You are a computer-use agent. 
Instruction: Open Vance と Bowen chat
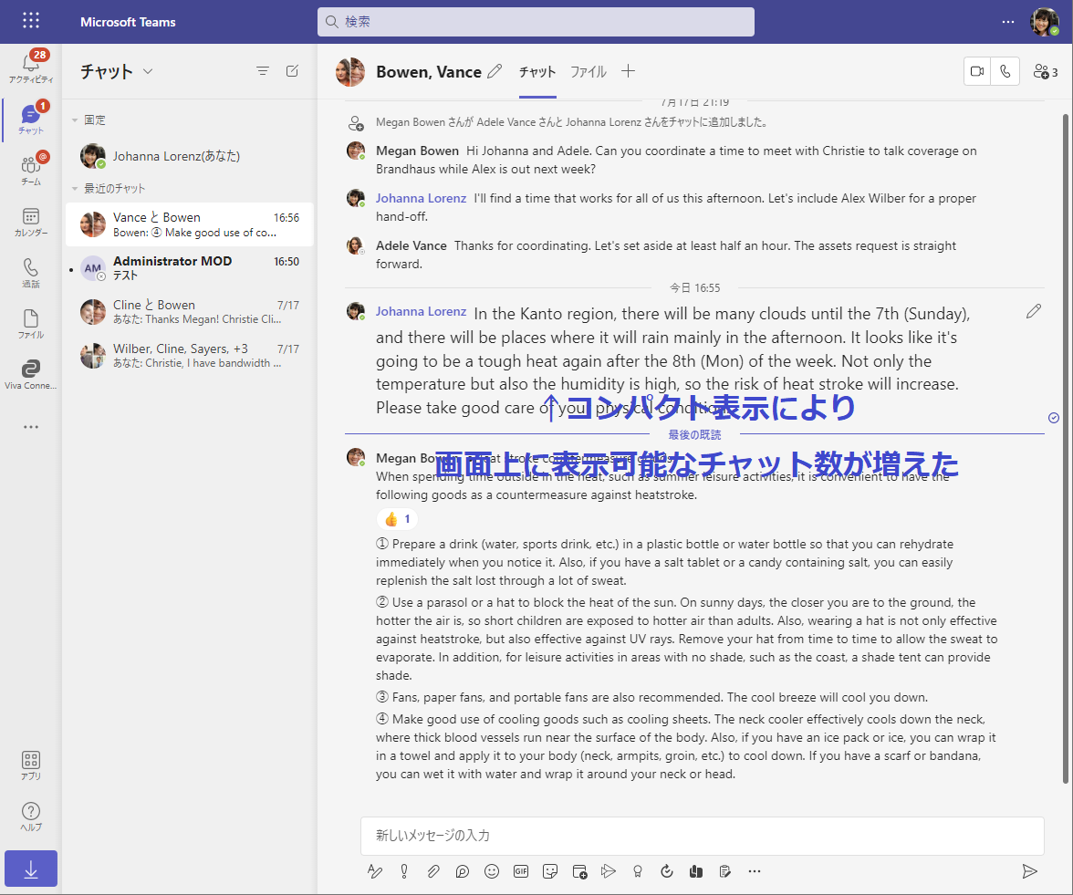tap(190, 224)
